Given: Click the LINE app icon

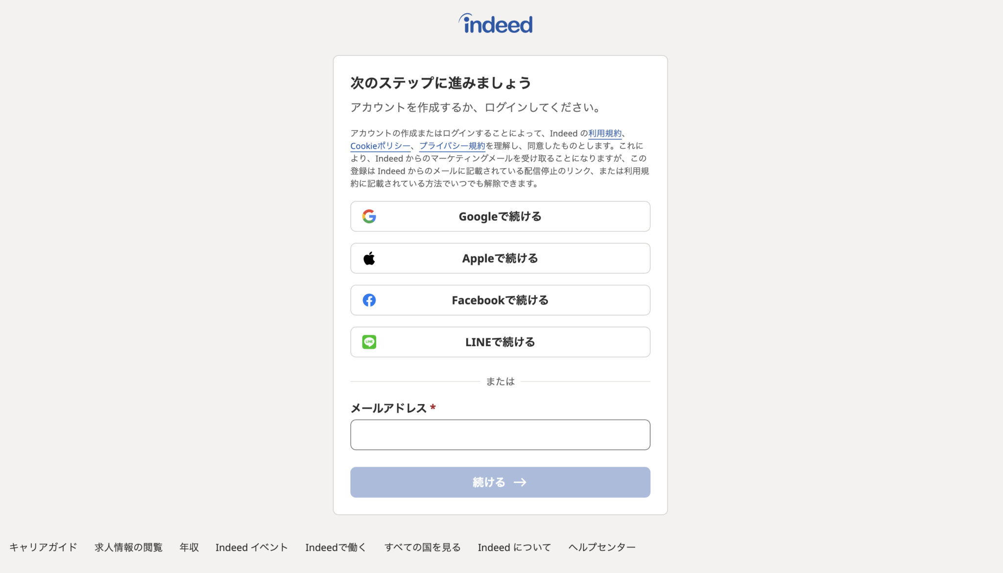Looking at the screenshot, I should [x=369, y=342].
